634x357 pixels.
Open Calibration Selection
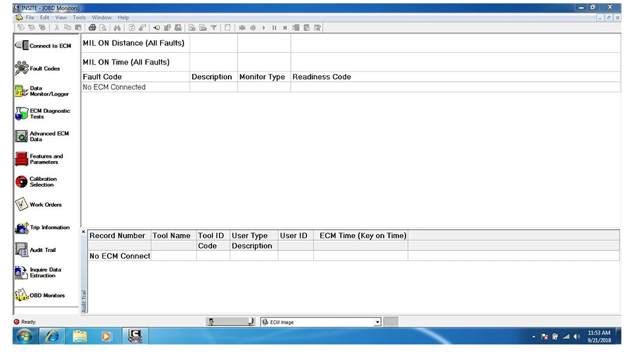[x=36, y=181]
